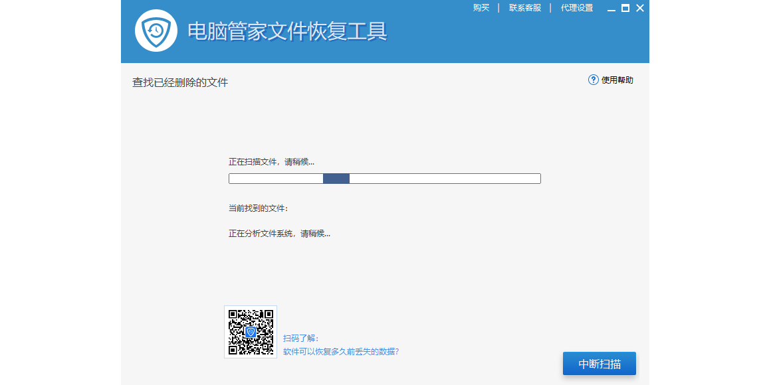Open the 购买 purchase menu item
The height and width of the screenshot is (385, 771).
point(481,8)
